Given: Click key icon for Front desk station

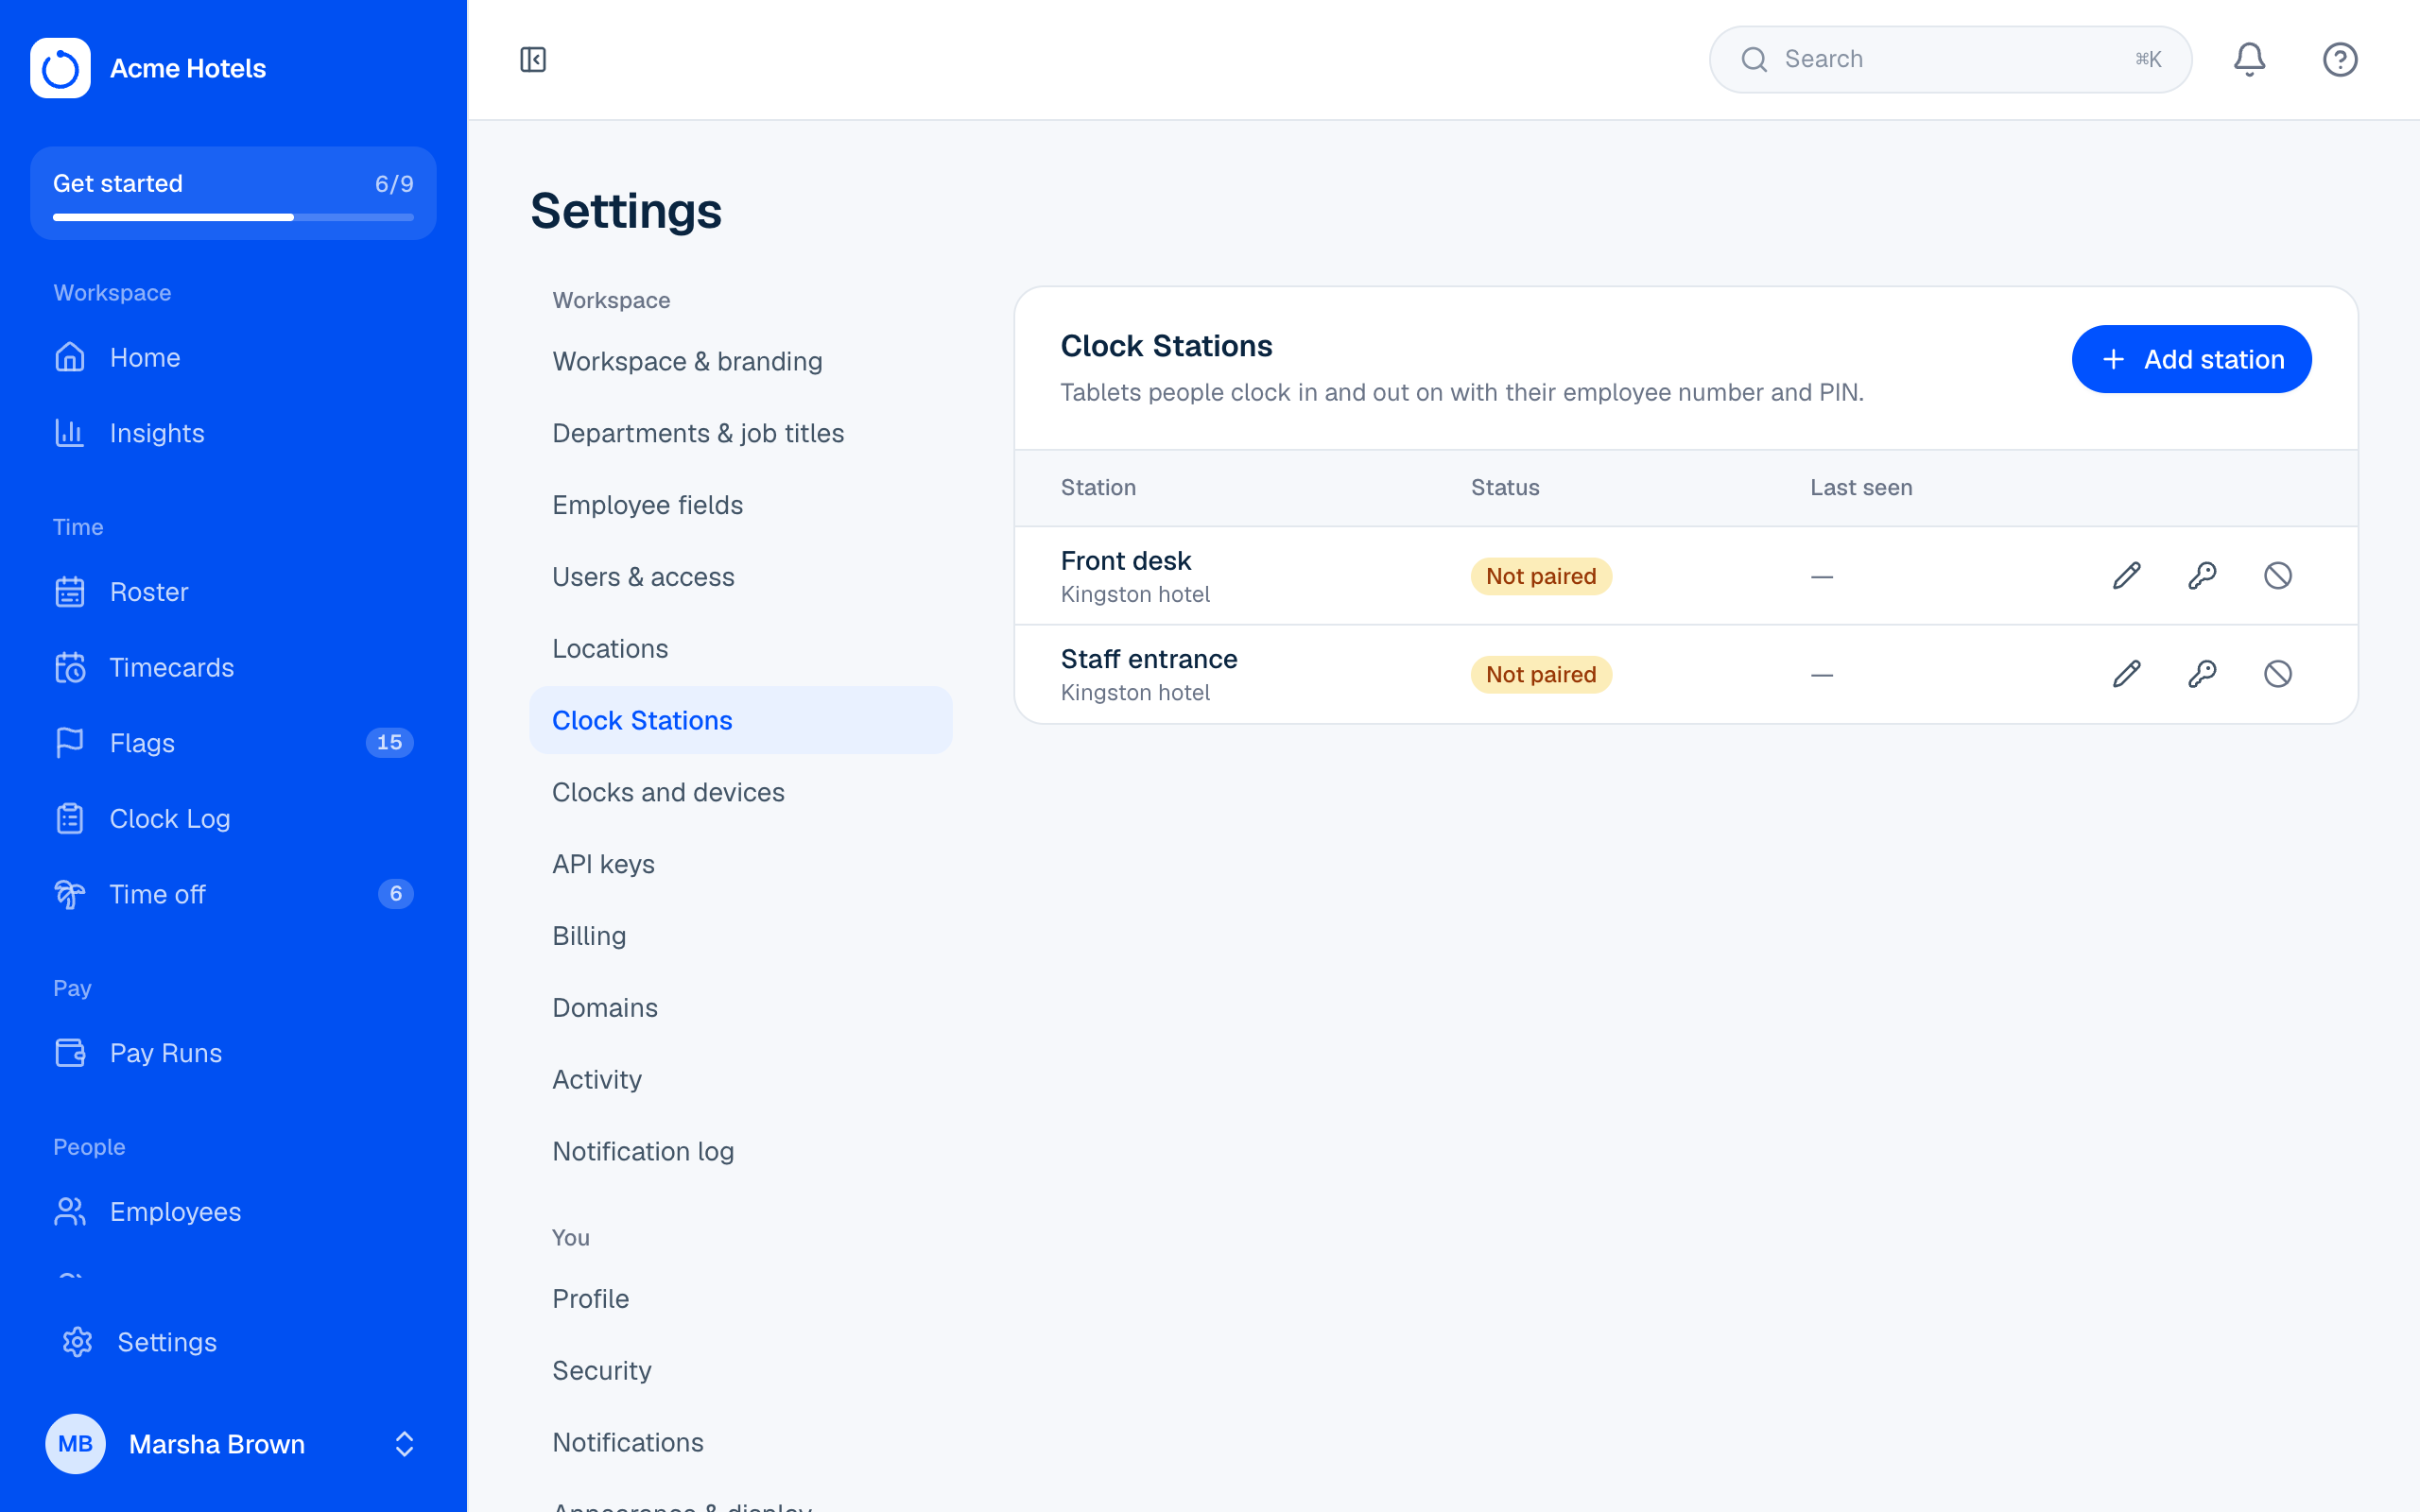Looking at the screenshot, I should [x=2202, y=576].
